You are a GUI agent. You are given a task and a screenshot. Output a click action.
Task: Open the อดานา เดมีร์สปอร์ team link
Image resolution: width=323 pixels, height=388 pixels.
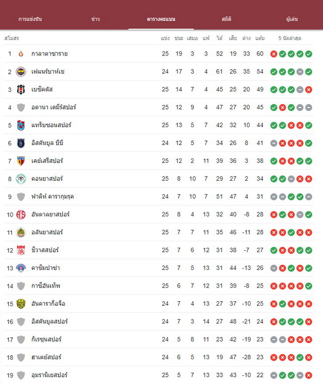[53, 107]
